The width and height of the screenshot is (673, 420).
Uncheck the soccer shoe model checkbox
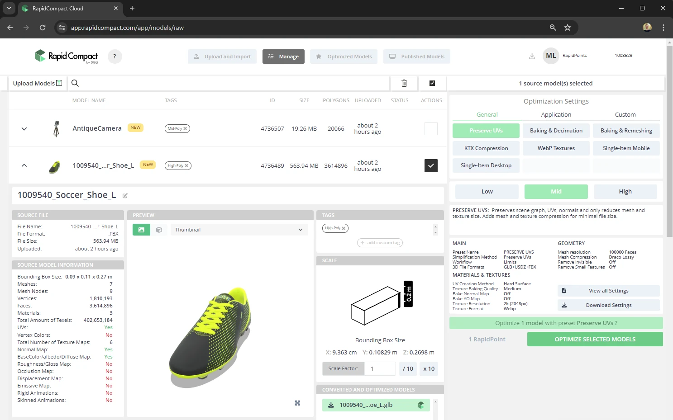431,166
